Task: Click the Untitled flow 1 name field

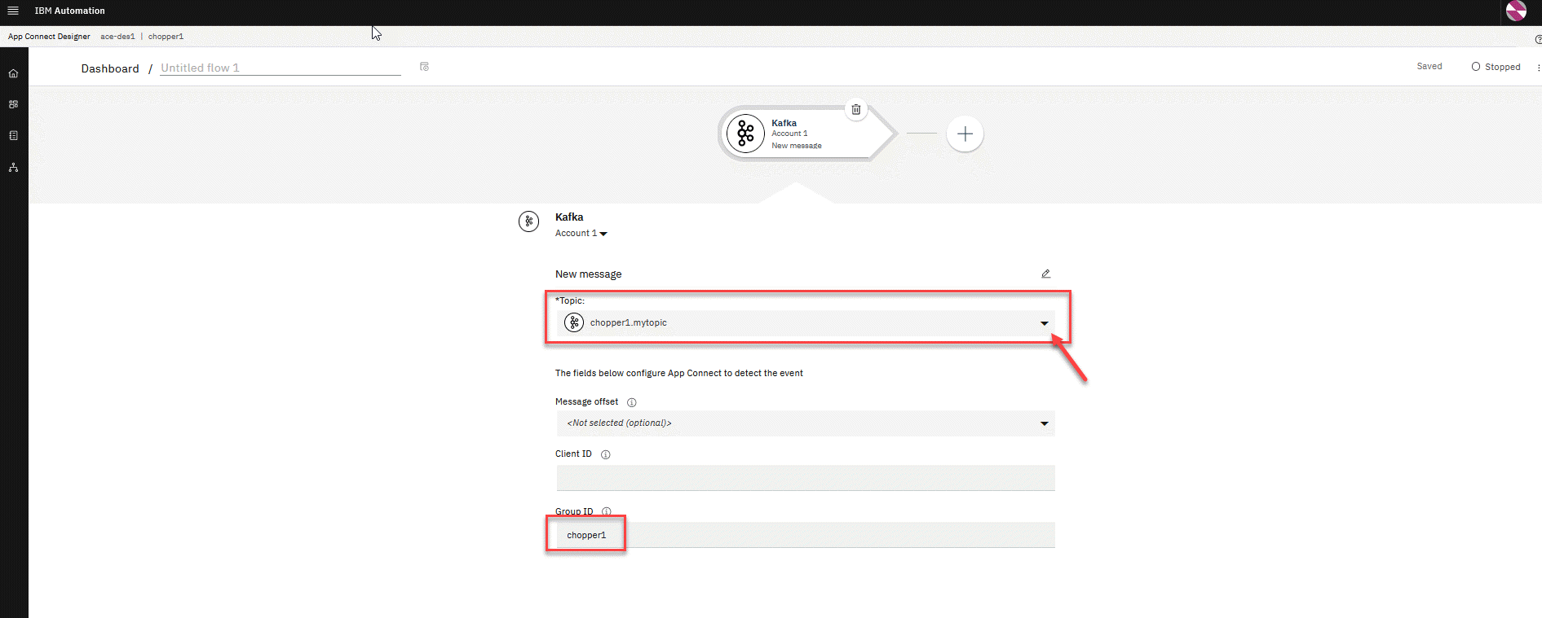Action: point(281,68)
